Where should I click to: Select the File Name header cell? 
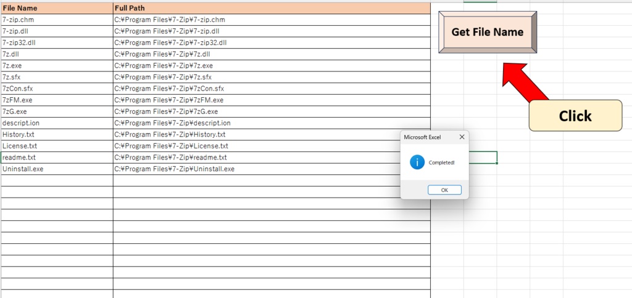pos(57,8)
